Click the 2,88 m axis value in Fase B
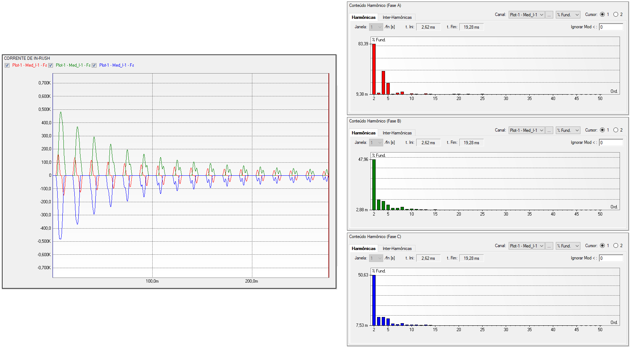This screenshot has width=633, height=350. coord(362,210)
